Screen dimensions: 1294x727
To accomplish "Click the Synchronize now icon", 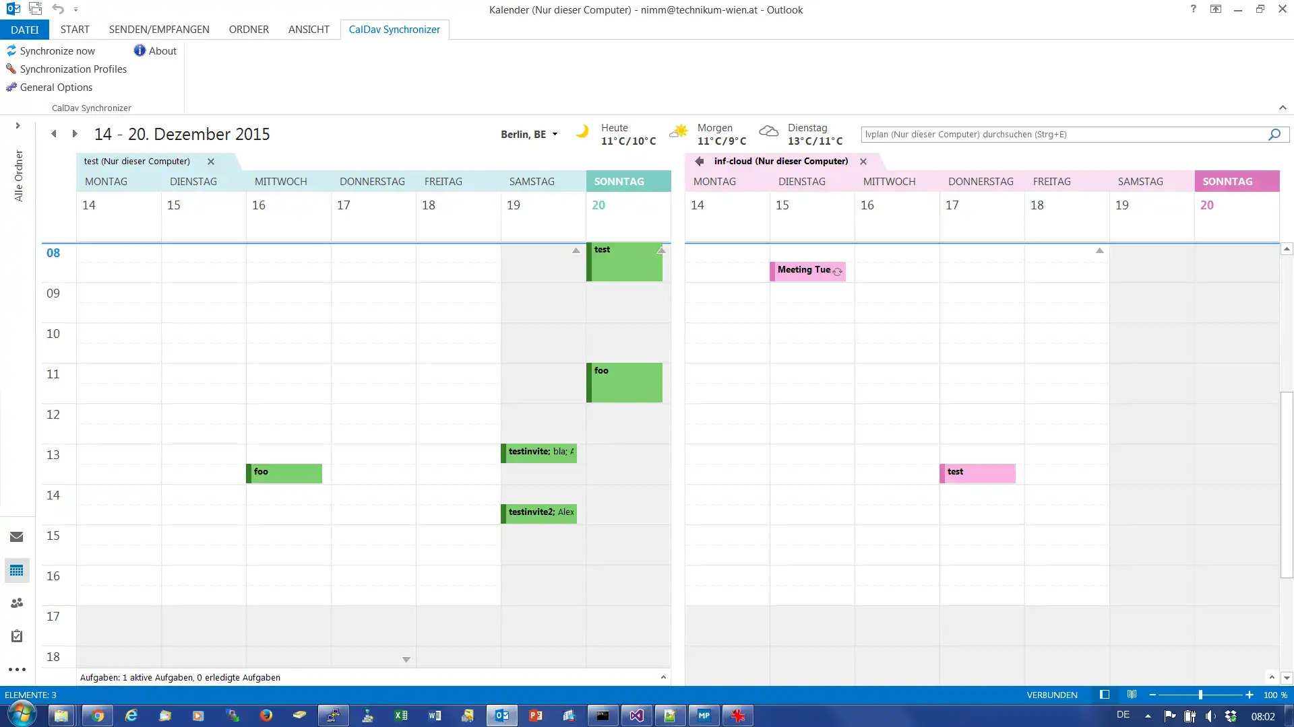I will (x=11, y=50).
